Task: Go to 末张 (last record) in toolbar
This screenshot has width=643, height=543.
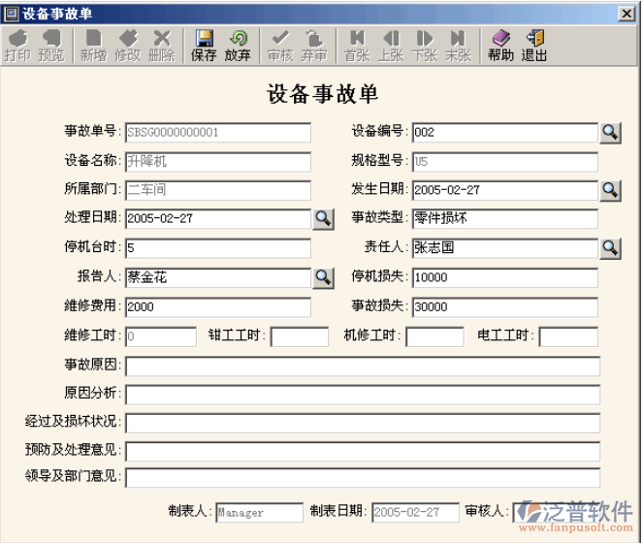Action: point(458,45)
